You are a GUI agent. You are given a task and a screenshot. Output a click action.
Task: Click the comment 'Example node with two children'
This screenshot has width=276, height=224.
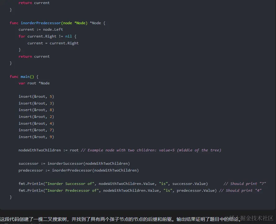pos(151,150)
